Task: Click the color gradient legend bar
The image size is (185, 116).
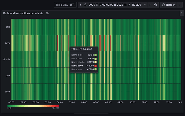Action: [33, 106]
